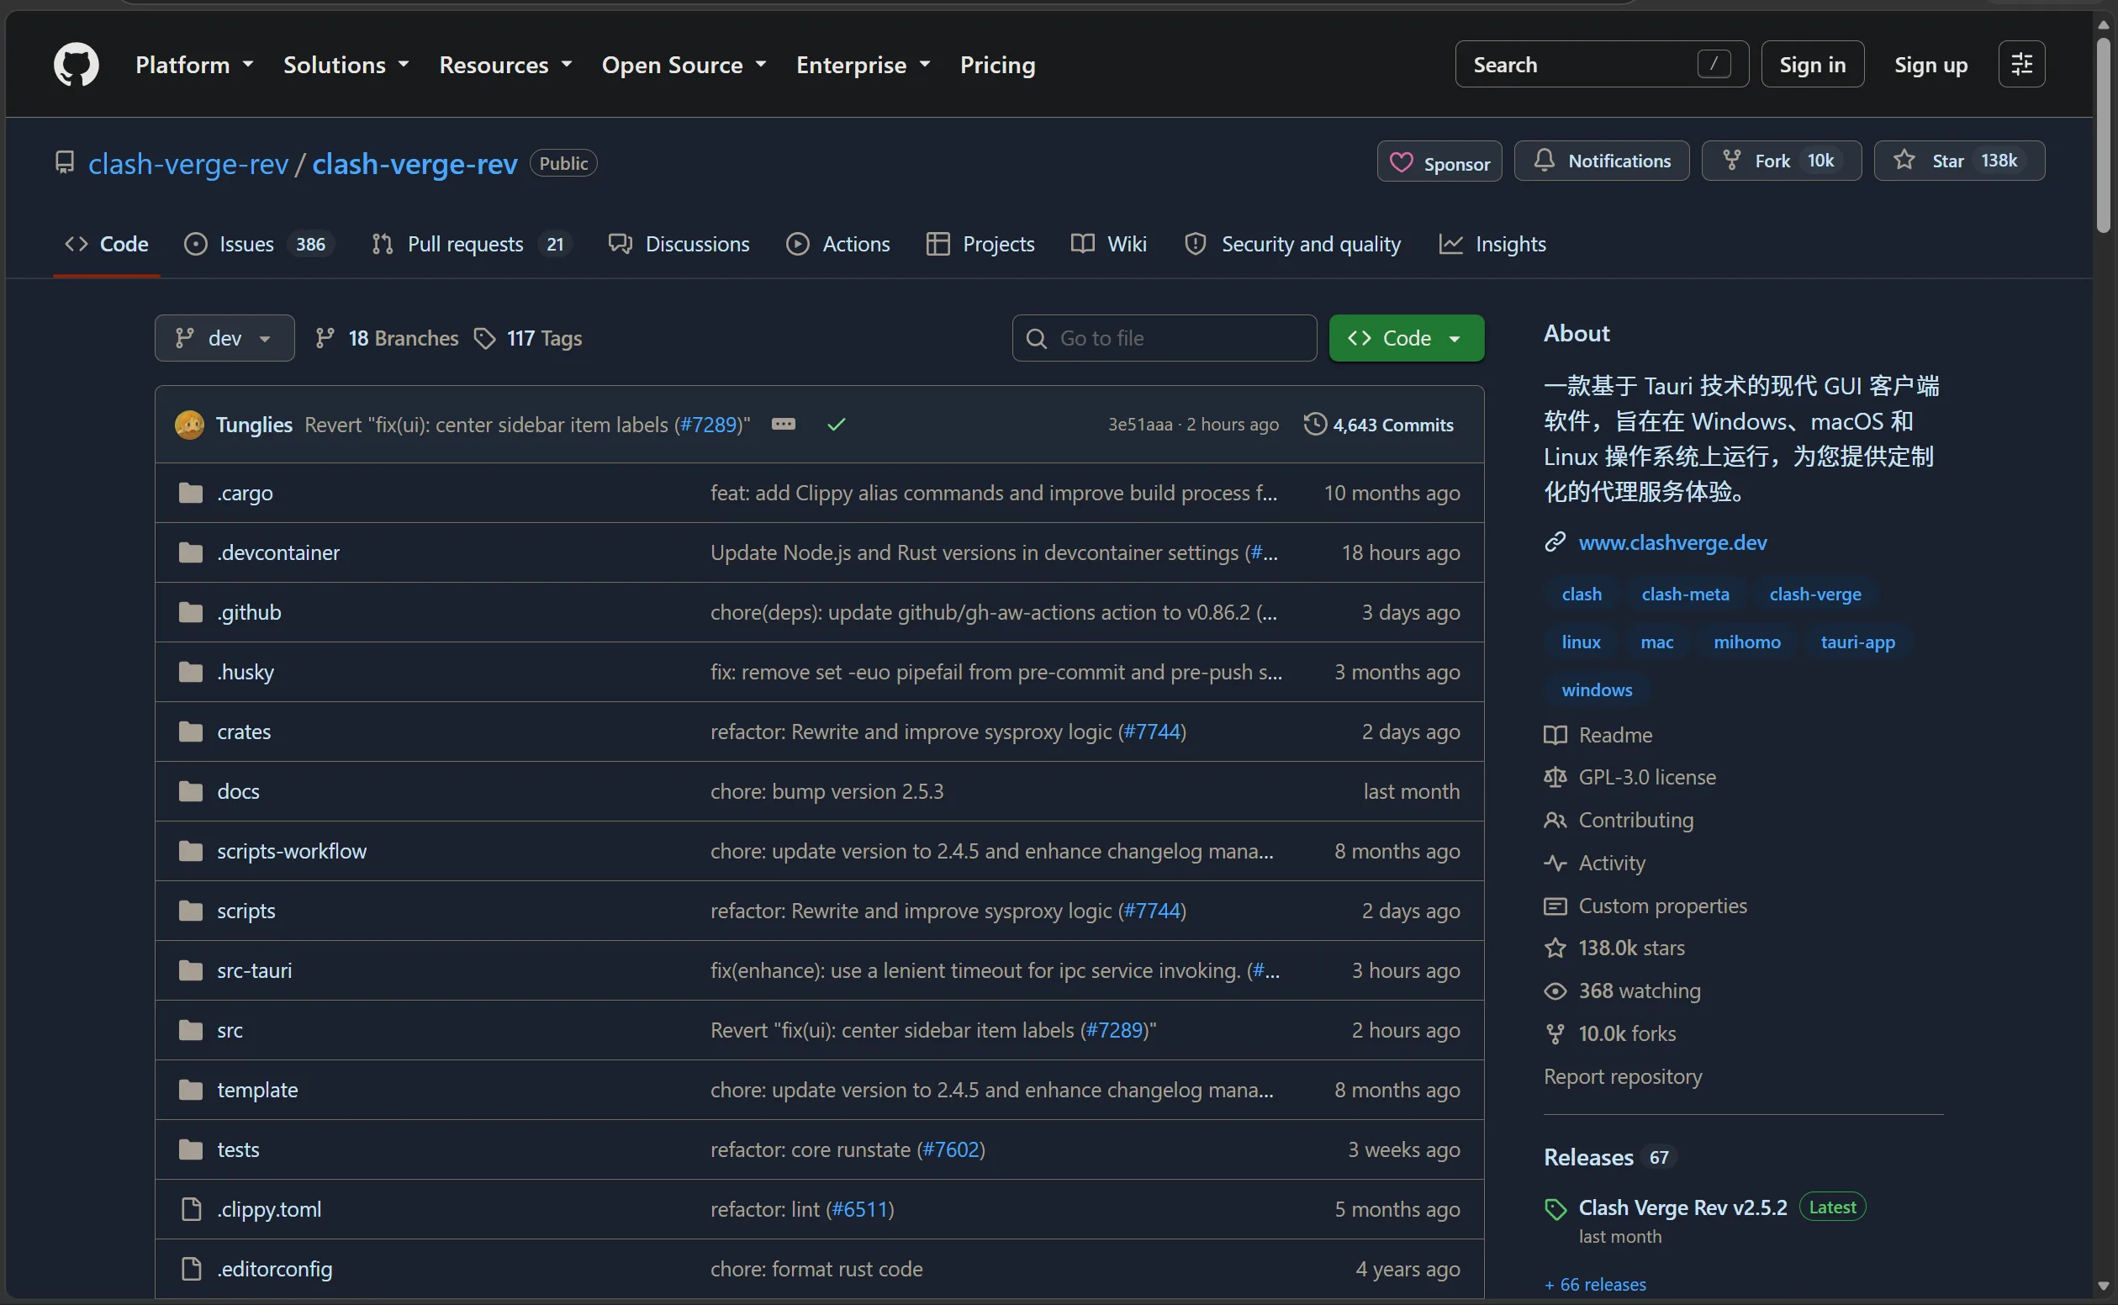Click the Go to file search box

coord(1165,338)
